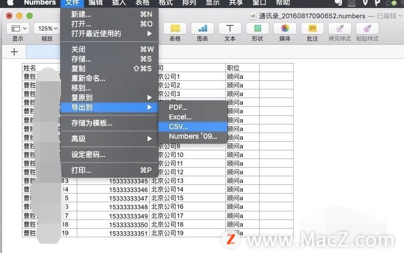The image size is (404, 253).
Task: Choose 设定密码... menu item
Action: click(109, 154)
